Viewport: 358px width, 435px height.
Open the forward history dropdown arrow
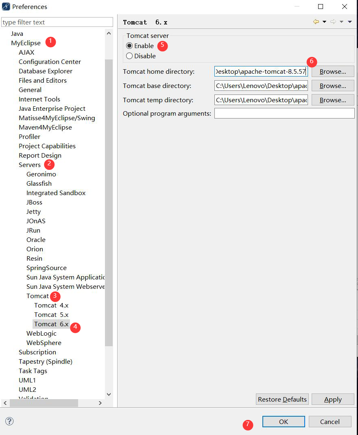[x=341, y=22]
